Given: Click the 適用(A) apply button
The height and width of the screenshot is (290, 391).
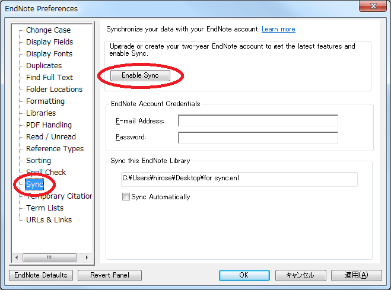Looking at the screenshot, I should [357, 275].
